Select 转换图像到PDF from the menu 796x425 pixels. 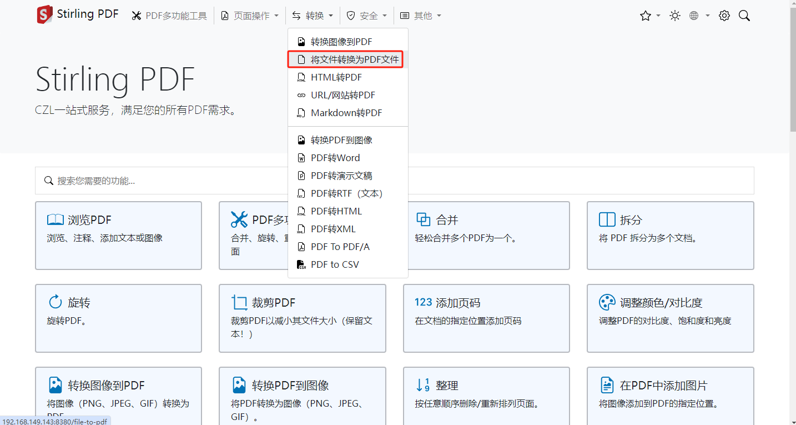[348, 42]
